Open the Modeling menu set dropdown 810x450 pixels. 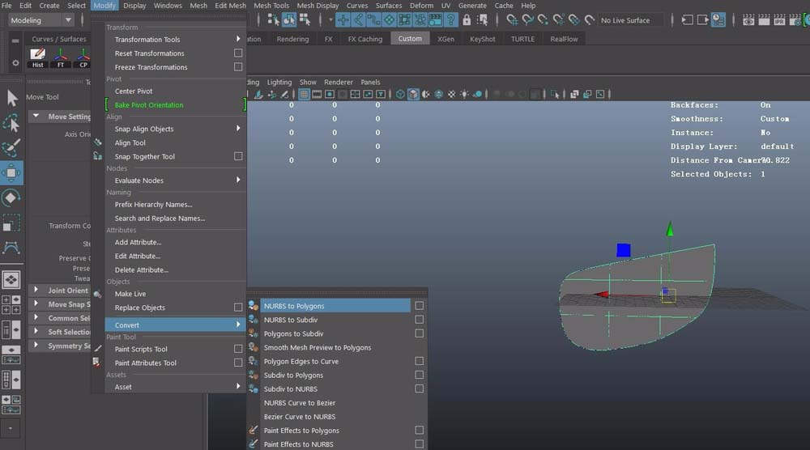click(67, 20)
